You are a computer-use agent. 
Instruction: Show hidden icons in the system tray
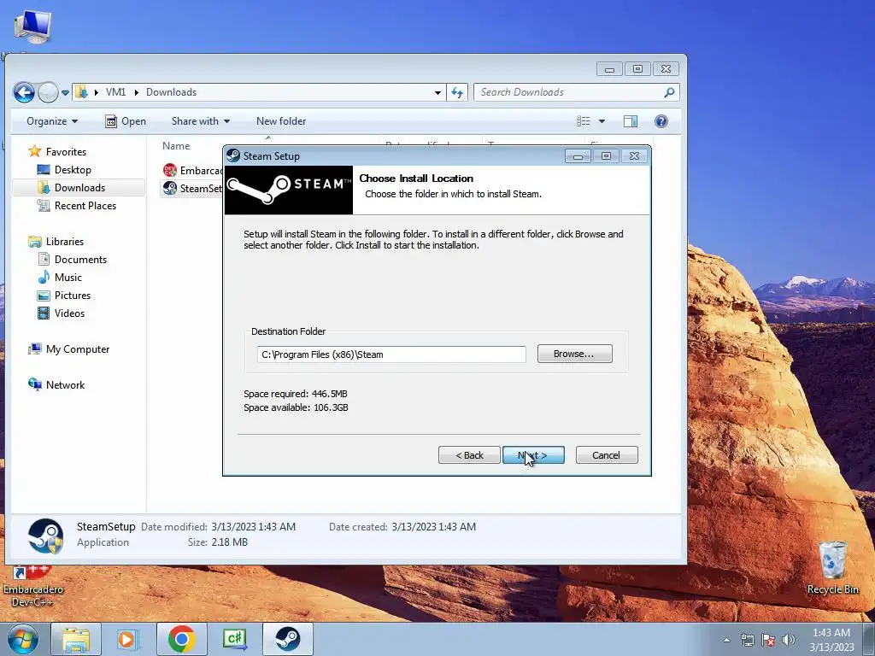click(726, 640)
